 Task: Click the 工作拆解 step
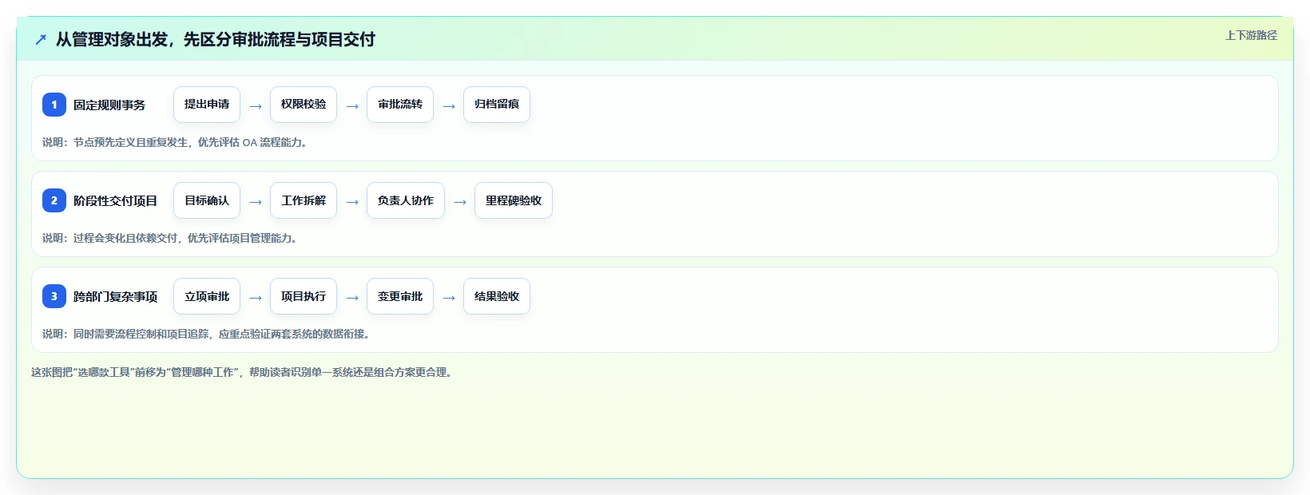(304, 200)
